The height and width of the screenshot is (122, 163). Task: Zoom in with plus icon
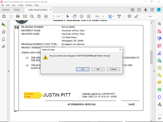click(89, 16)
